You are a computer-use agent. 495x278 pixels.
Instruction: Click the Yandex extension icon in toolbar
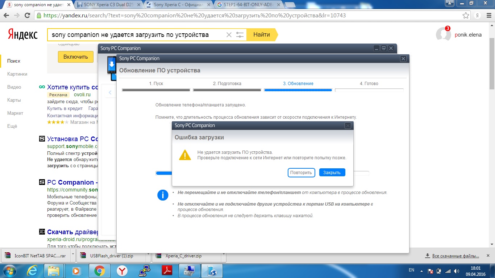(x=478, y=16)
